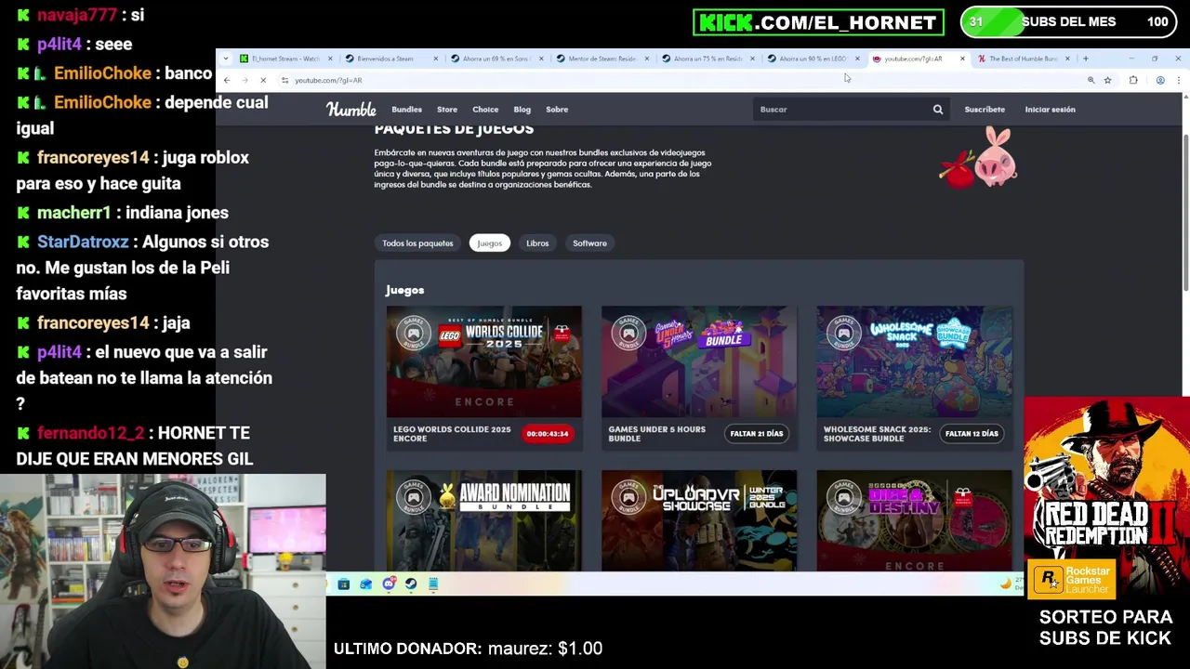
Task: Select the Libros filter pill
Action: point(537,243)
